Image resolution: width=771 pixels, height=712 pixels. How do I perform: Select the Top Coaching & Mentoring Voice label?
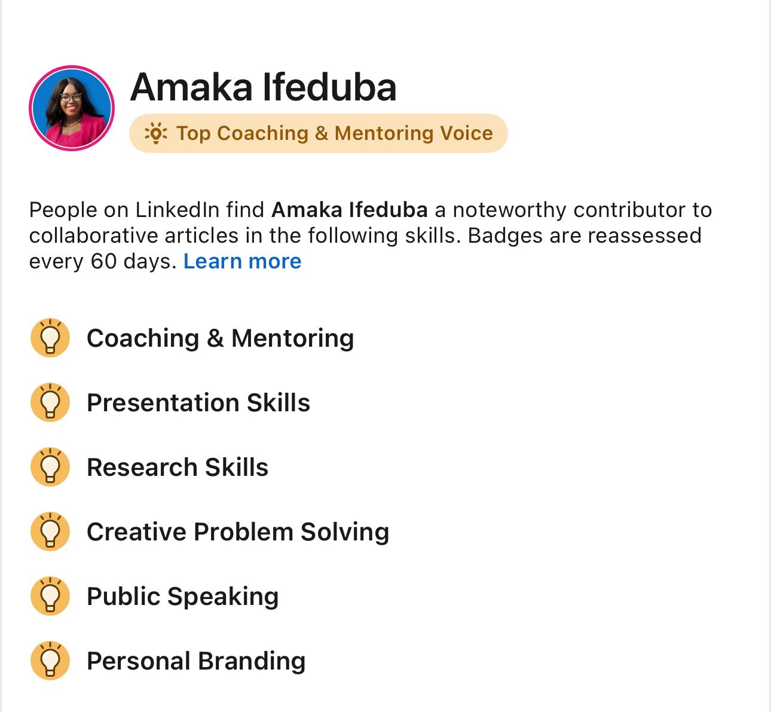(x=334, y=133)
